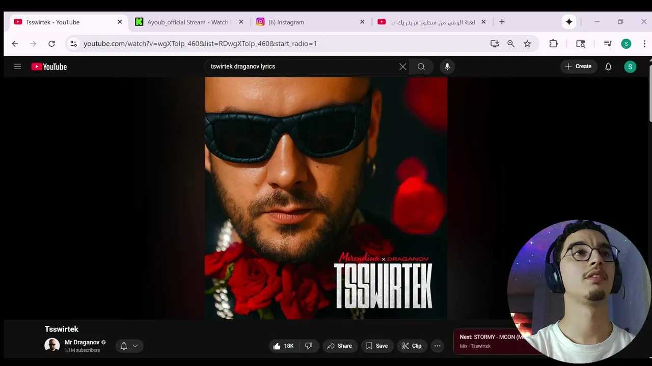
Task: Like the Tsswirtek video
Action: pos(284,346)
